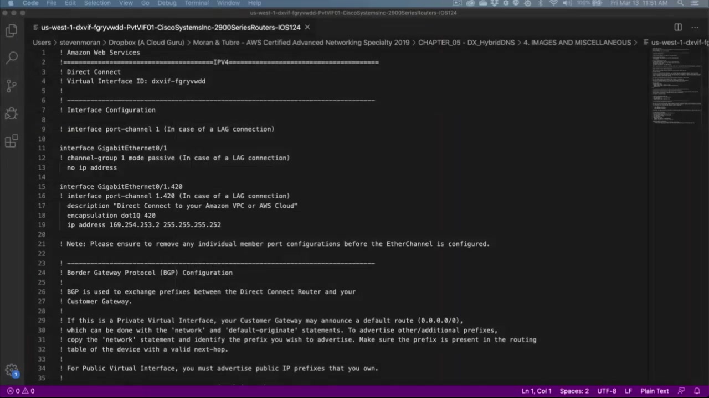Click the 'interface GigabitEthernet0/1' line
Screen dimensions: 709x398
(x=113, y=148)
